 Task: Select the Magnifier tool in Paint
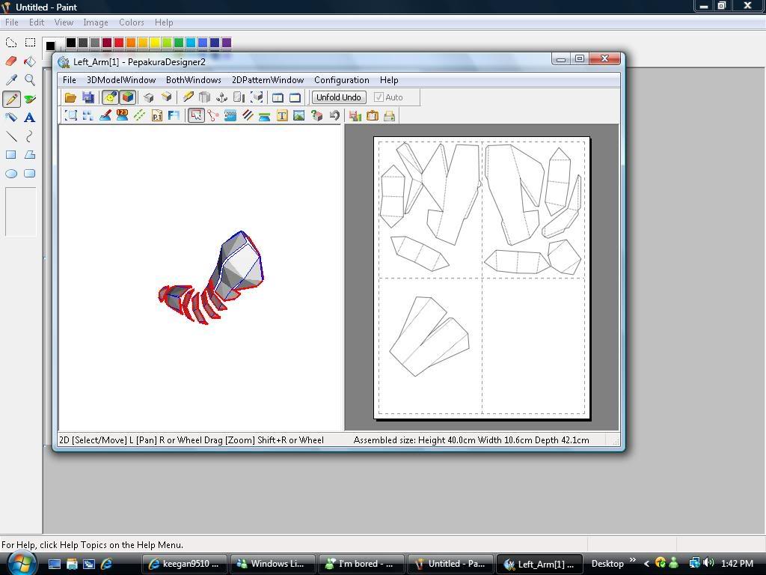[x=30, y=79]
